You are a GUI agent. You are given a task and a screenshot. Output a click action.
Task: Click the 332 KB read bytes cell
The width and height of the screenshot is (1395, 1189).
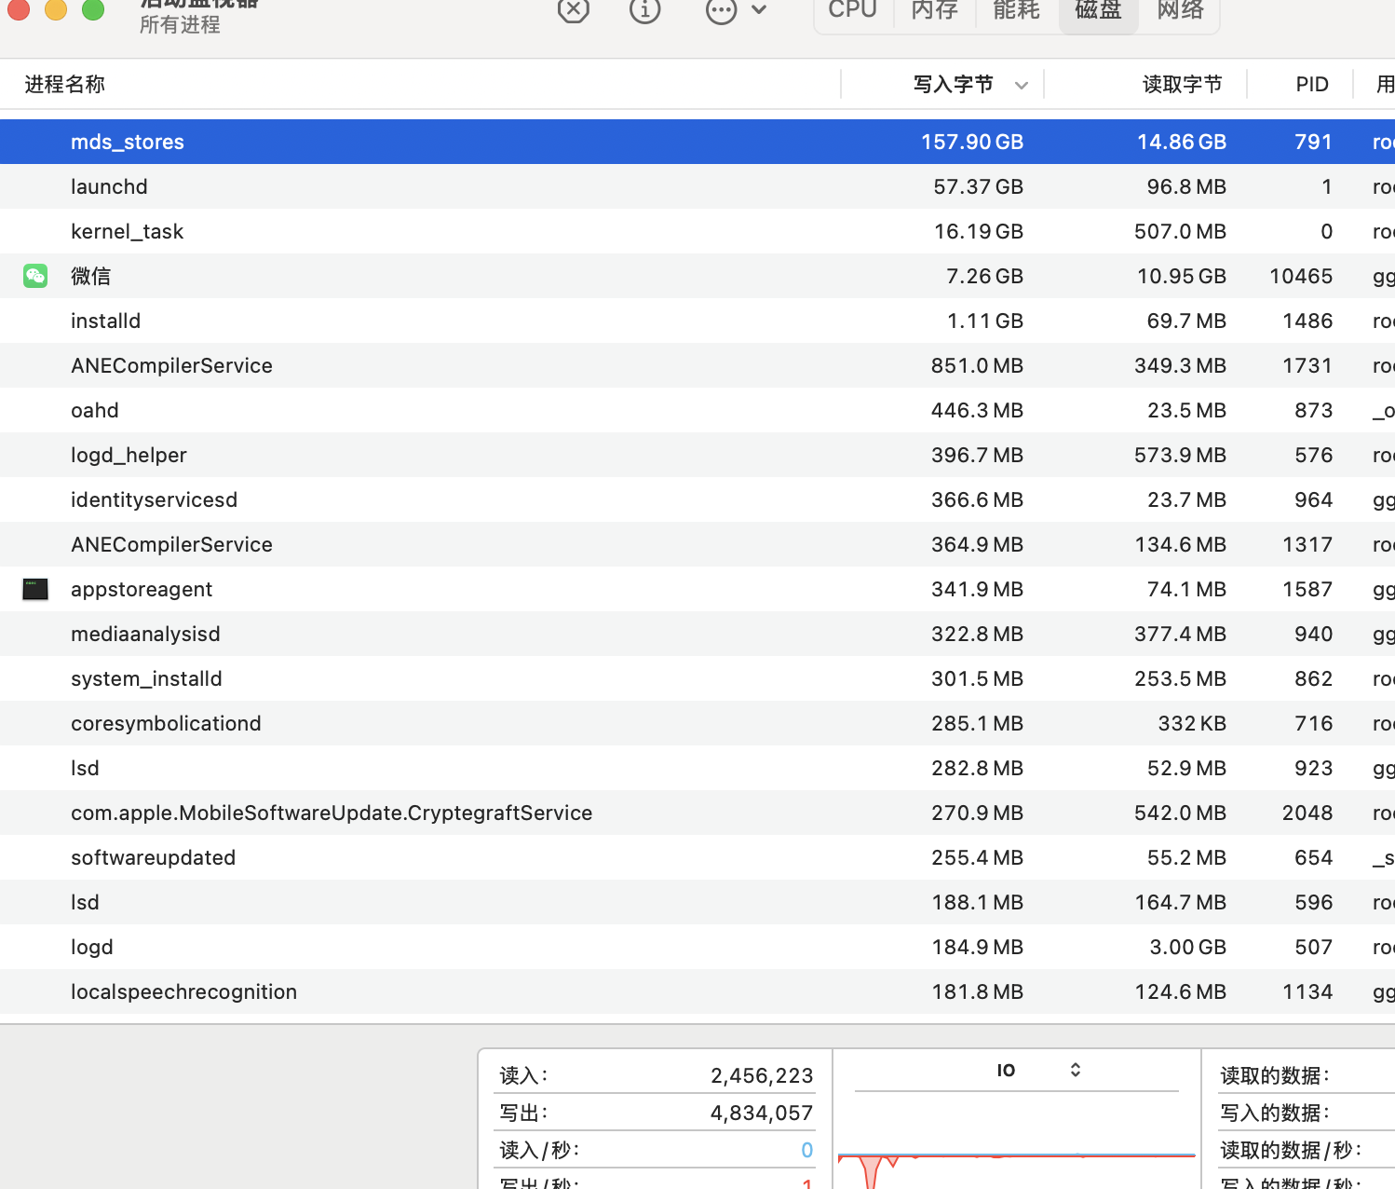[1192, 723]
